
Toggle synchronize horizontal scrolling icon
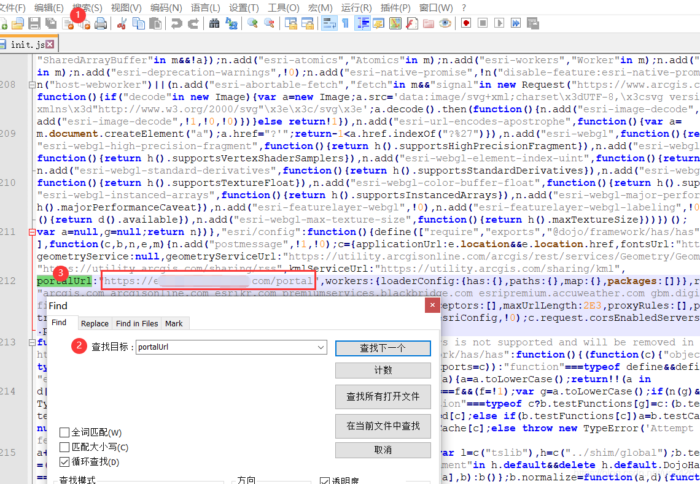pos(308,23)
